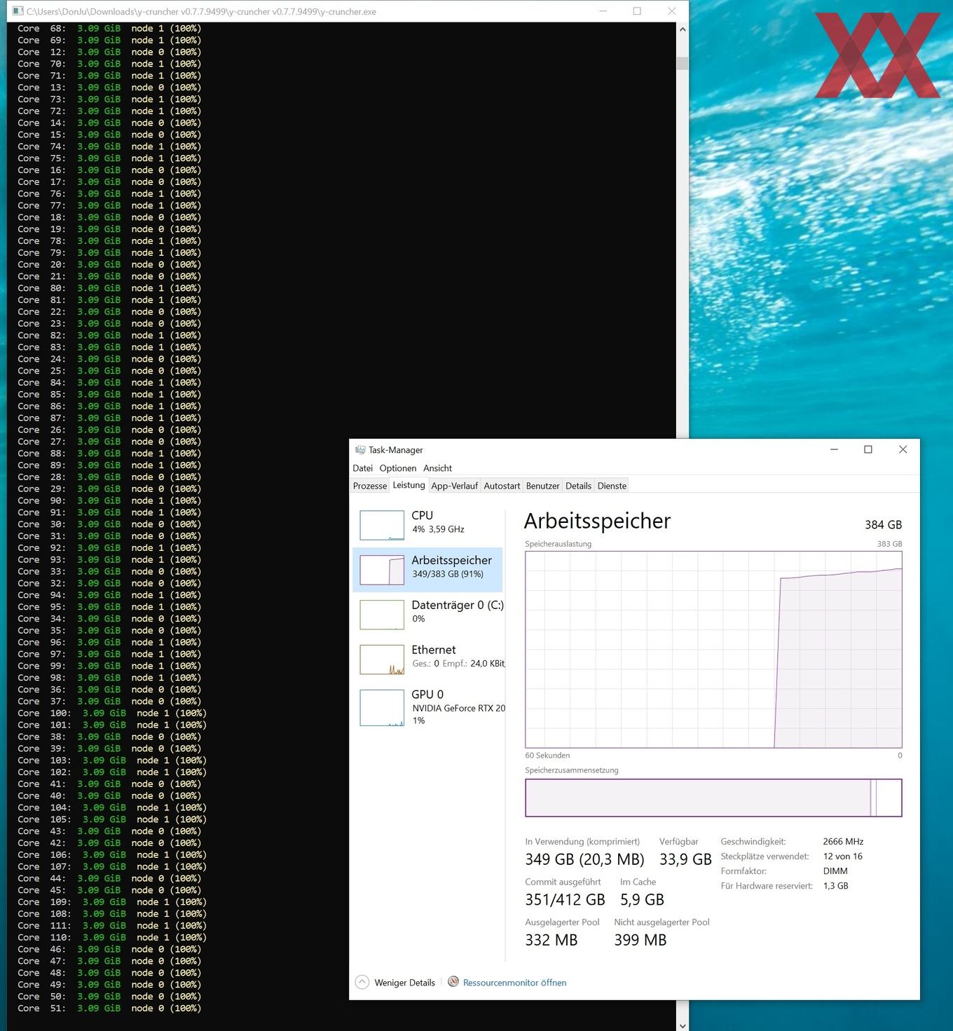Click the console scrollbar down arrow

683,1025
